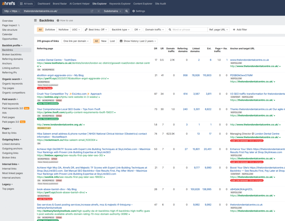Click the How to use help icon
Image resolution: width=285 pixels, height=221 pixels.
(58, 21)
